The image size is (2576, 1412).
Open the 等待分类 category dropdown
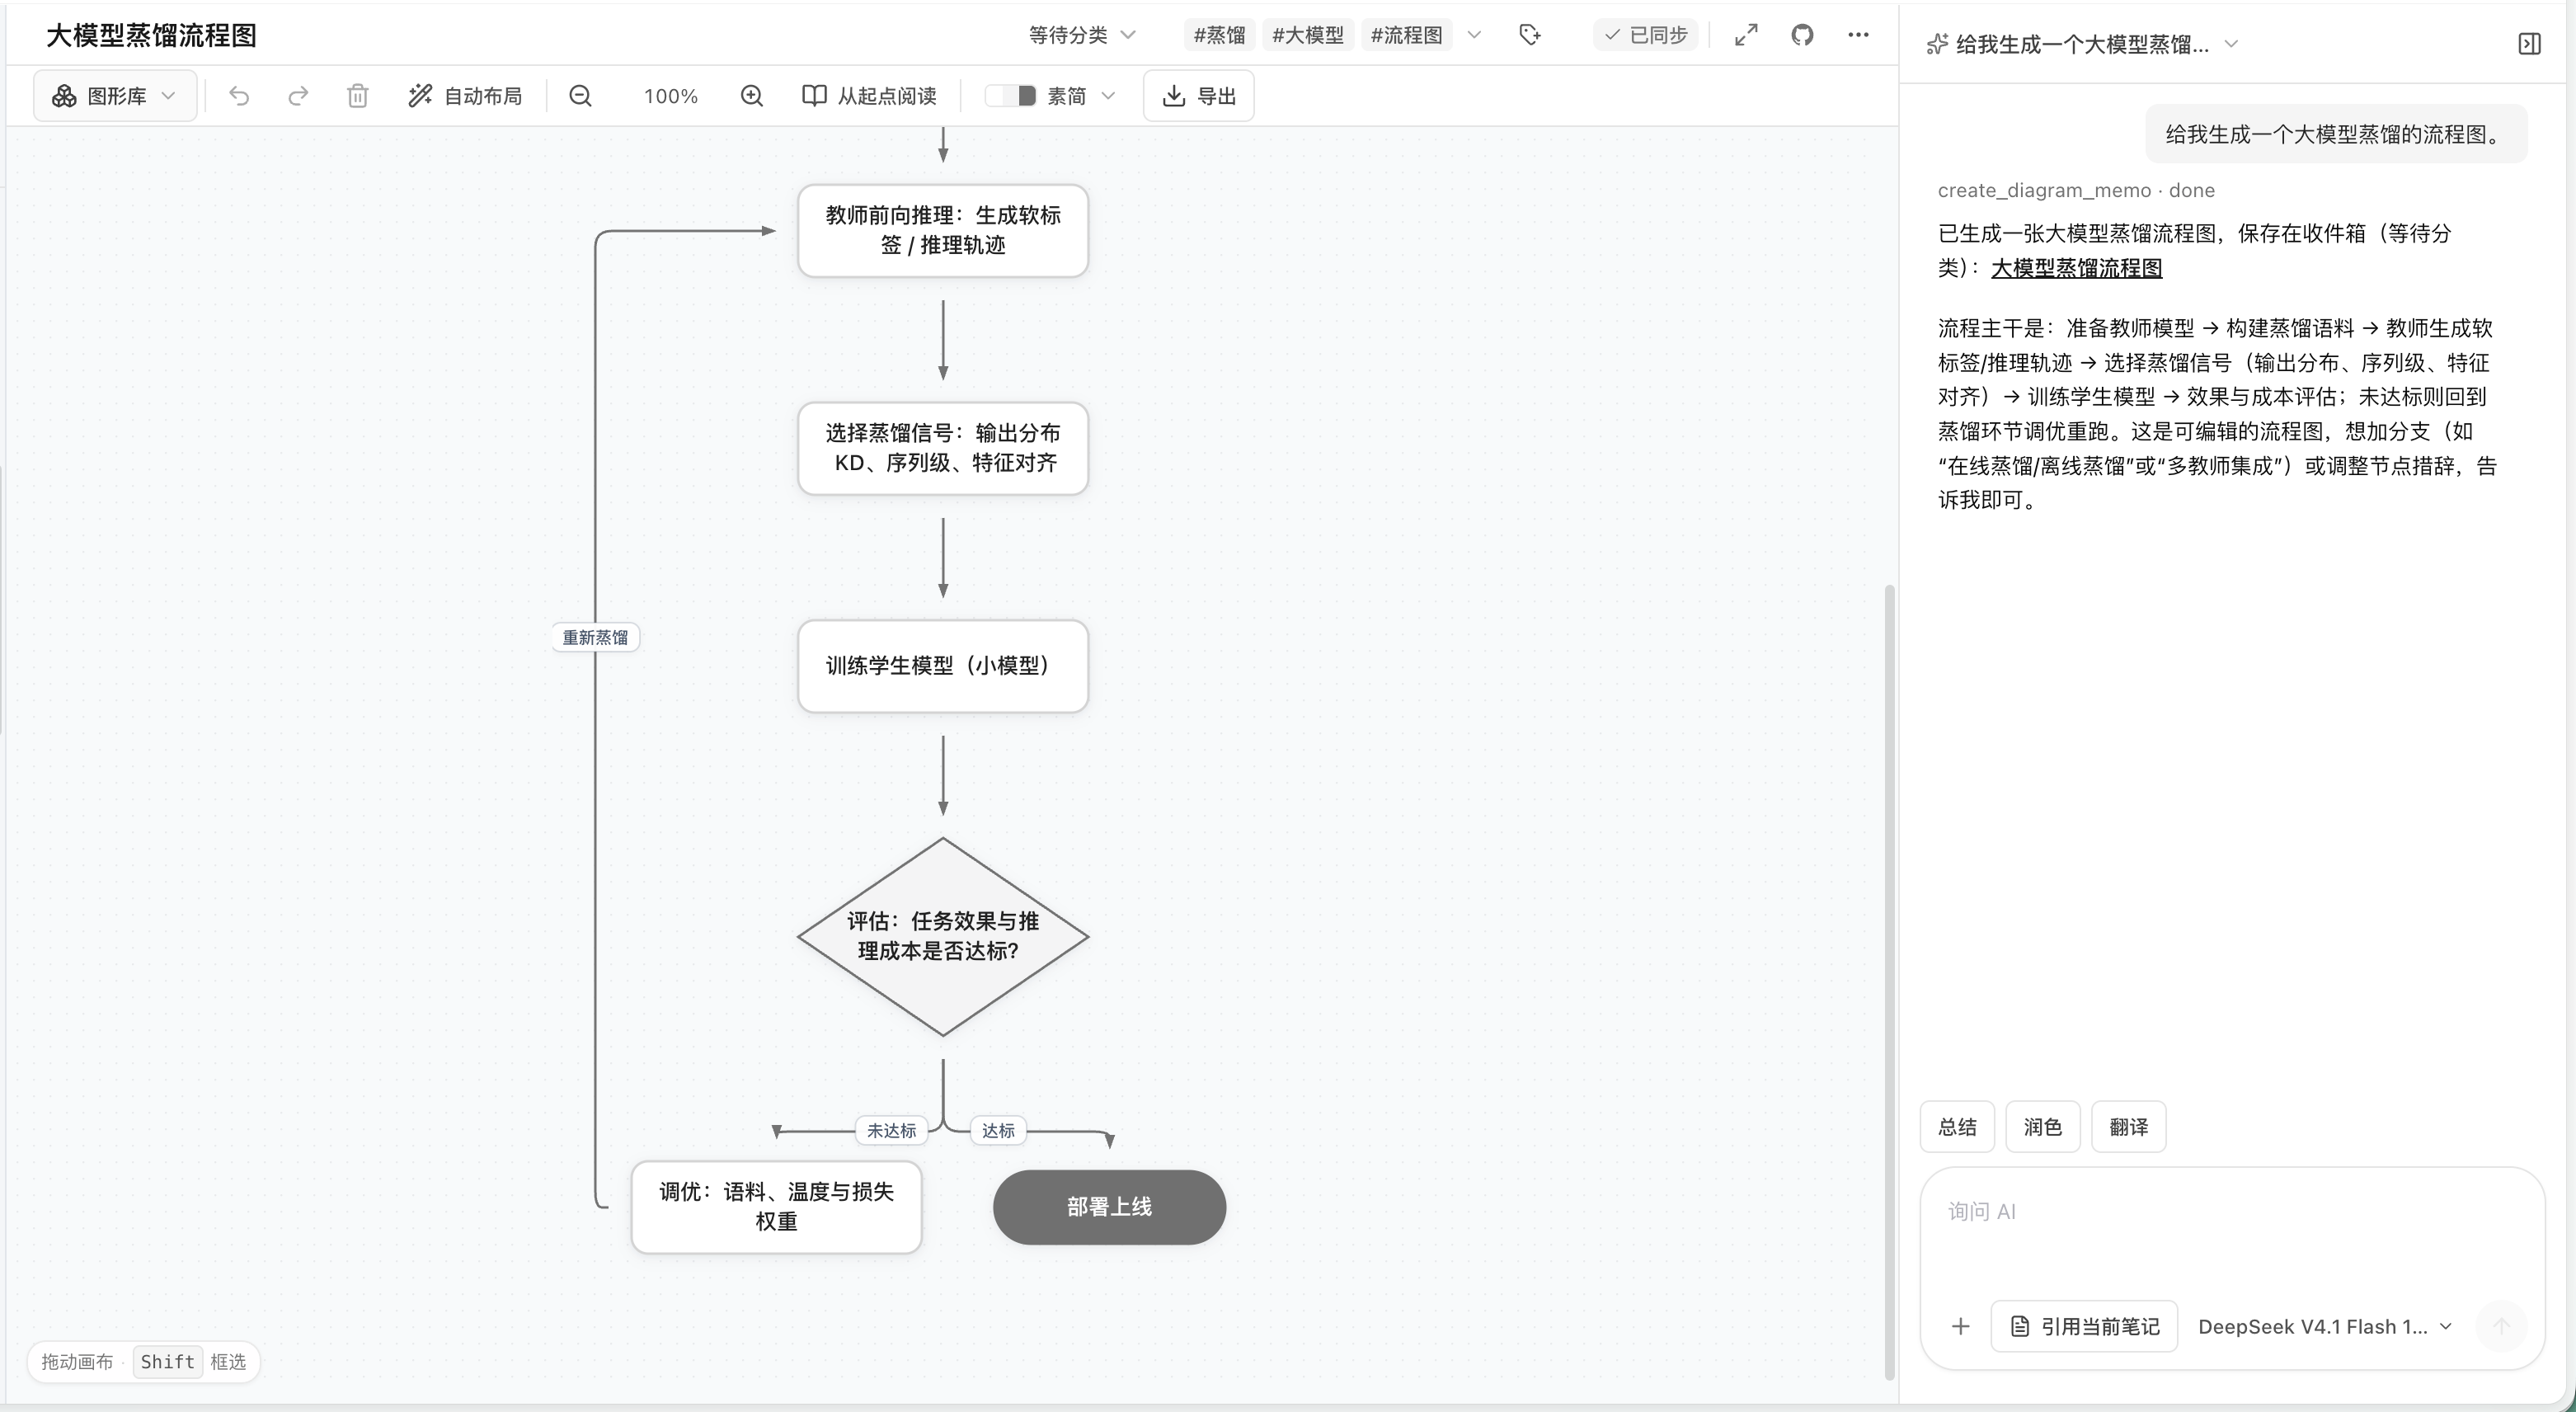[x=1082, y=35]
